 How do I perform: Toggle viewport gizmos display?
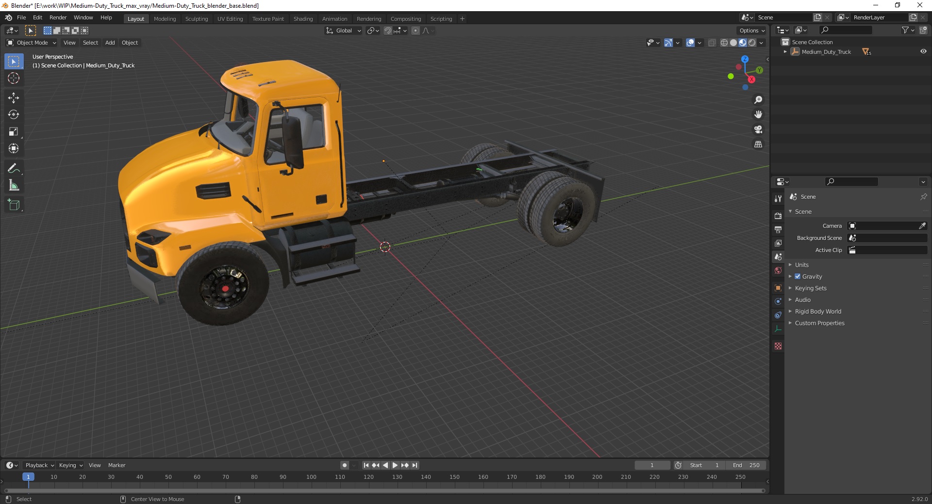[x=668, y=43]
